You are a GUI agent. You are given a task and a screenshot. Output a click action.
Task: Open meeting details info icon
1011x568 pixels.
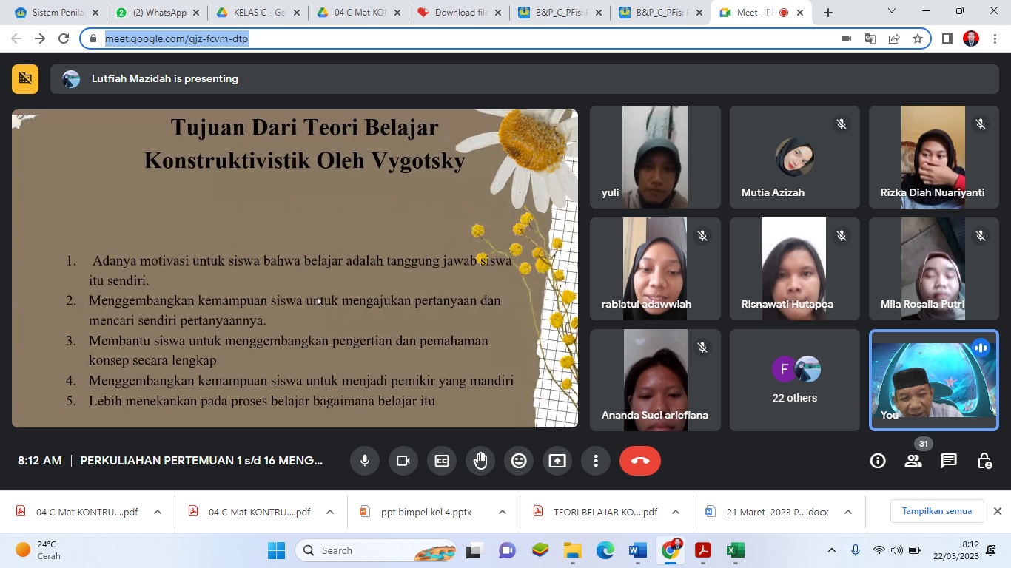tap(878, 461)
